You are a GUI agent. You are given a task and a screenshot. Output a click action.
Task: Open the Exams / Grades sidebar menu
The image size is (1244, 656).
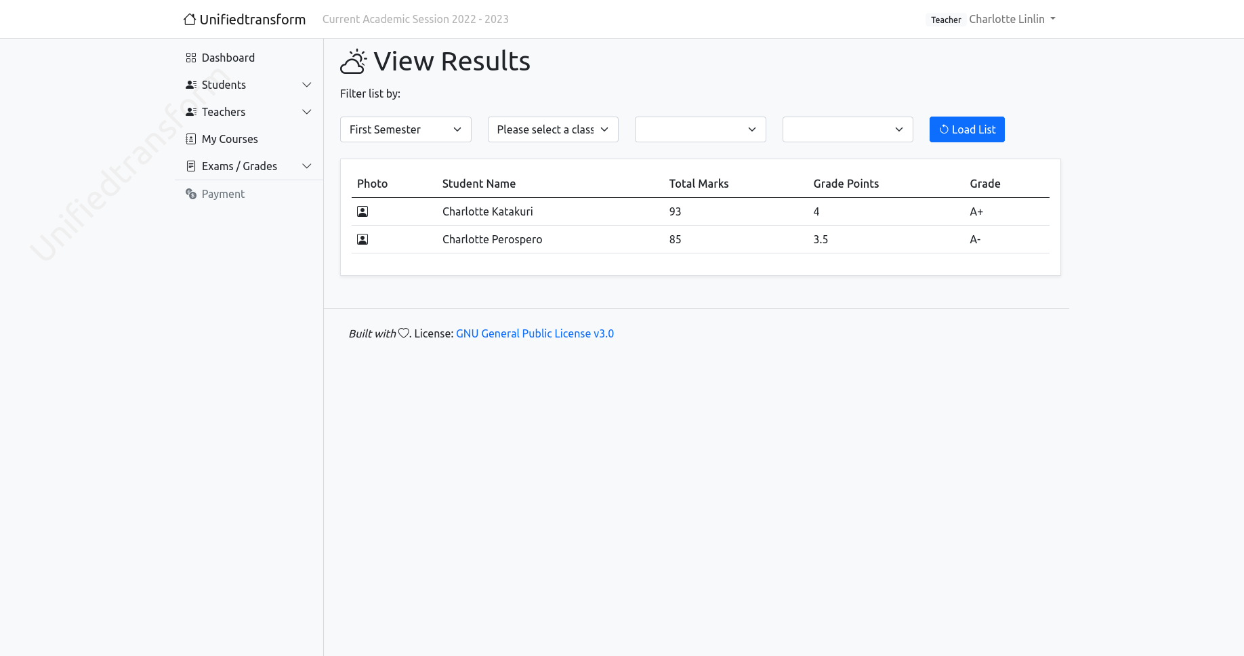point(249,166)
